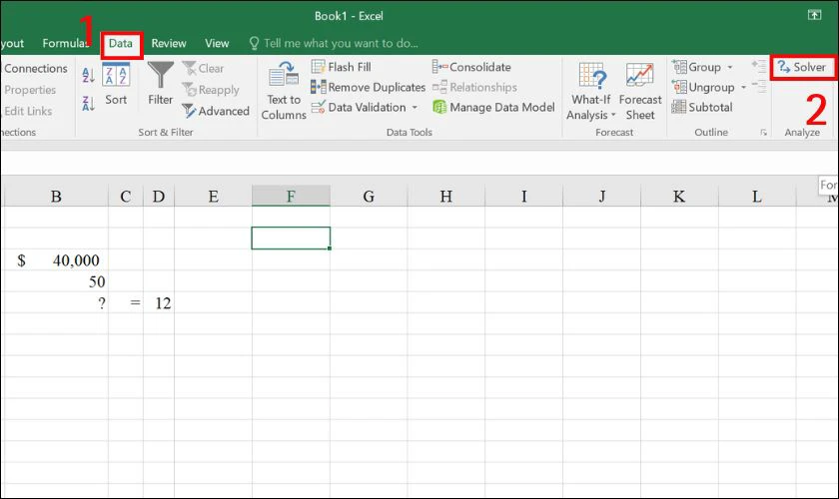Click the Tell me search box

click(334, 43)
